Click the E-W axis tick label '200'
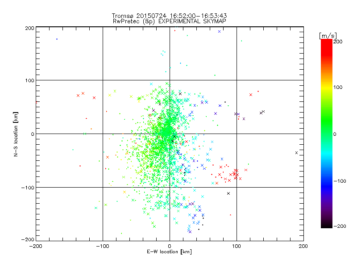This screenshot has width=357, height=268. [303, 246]
